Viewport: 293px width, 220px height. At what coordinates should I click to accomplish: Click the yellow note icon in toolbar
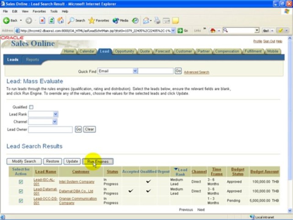(175, 20)
